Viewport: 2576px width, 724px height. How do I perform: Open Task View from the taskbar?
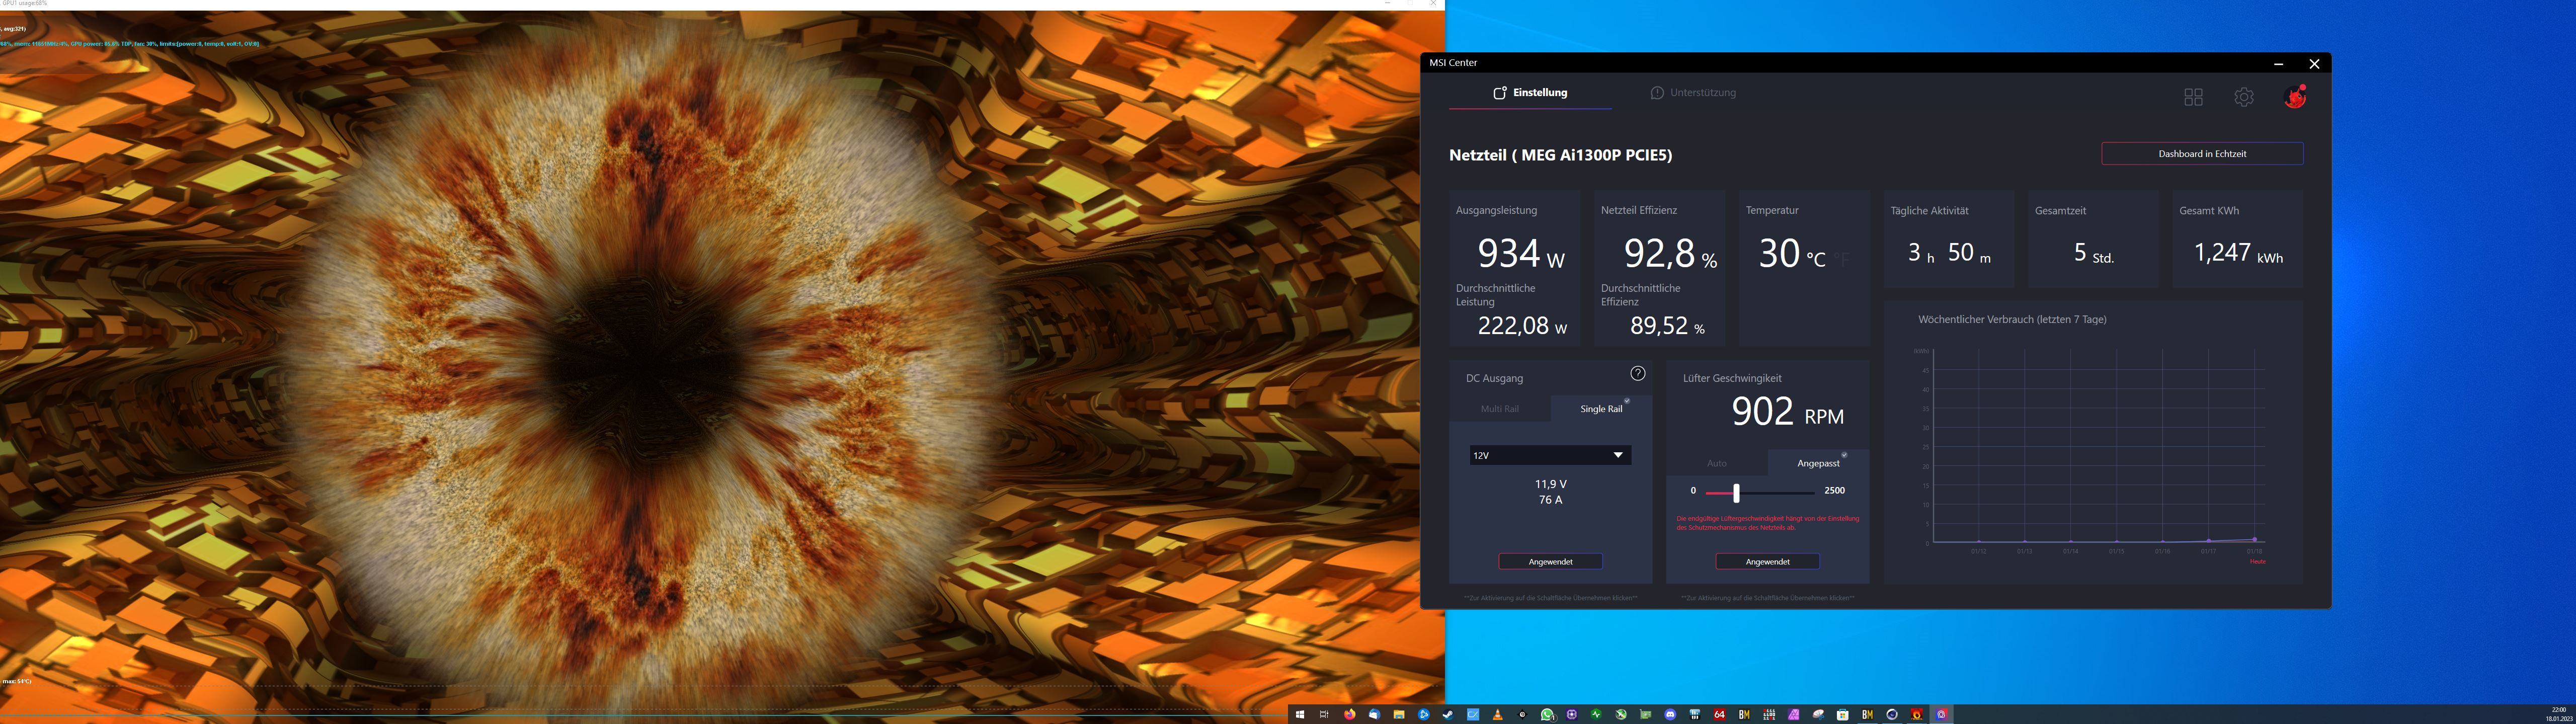[x=1324, y=714]
